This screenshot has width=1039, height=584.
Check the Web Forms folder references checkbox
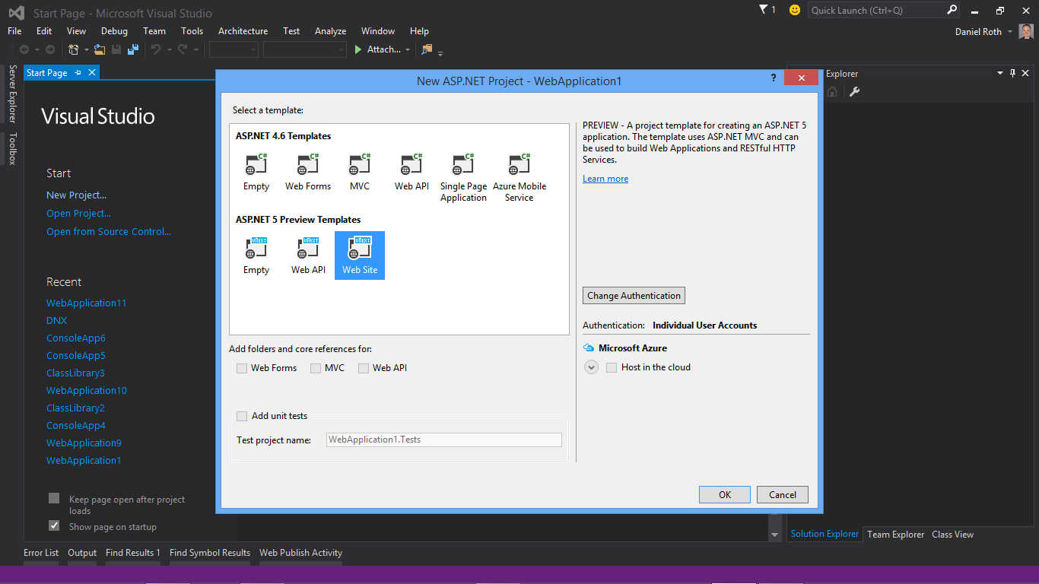(242, 368)
